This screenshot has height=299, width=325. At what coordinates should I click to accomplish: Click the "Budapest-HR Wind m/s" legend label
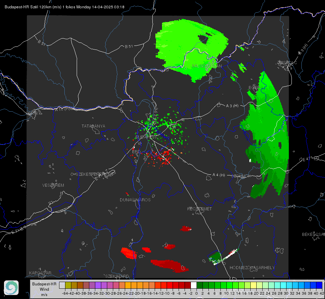pyautogui.click(x=44, y=289)
